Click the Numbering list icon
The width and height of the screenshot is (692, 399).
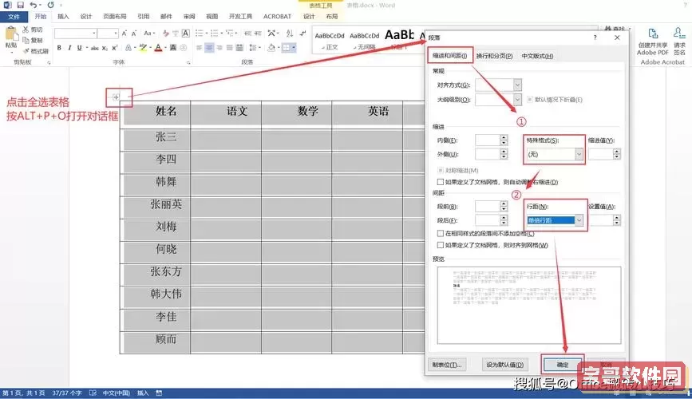click(215, 33)
